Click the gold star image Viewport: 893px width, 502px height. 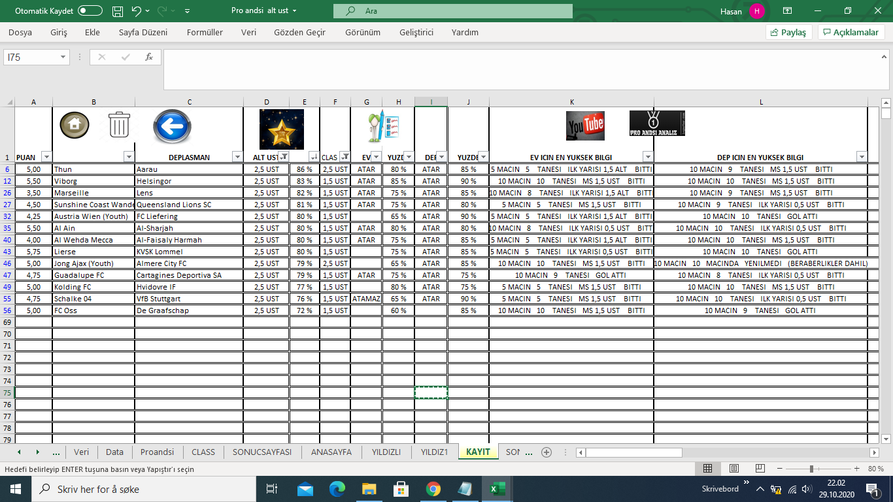click(x=282, y=129)
